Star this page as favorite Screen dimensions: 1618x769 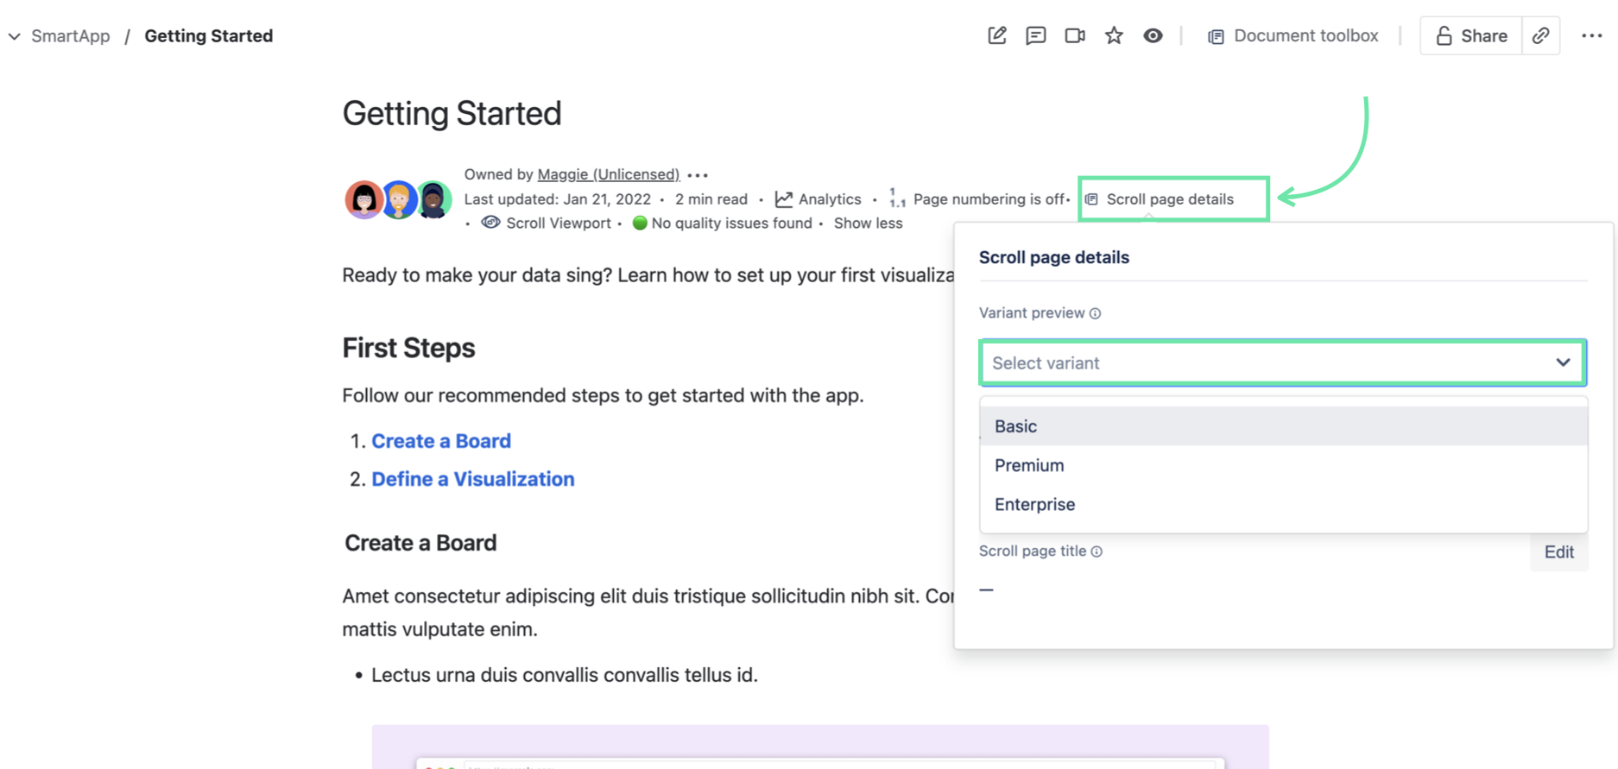click(1114, 35)
